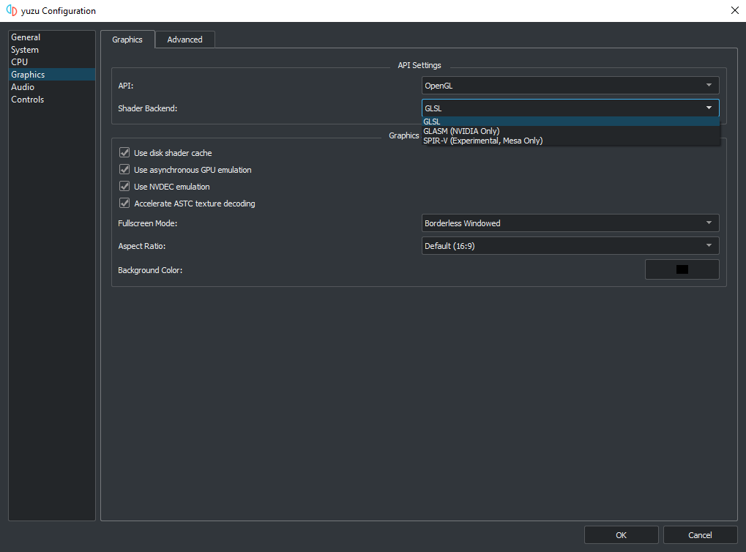
Task: Collapse the Shader Backend combo box
Action: (570, 108)
